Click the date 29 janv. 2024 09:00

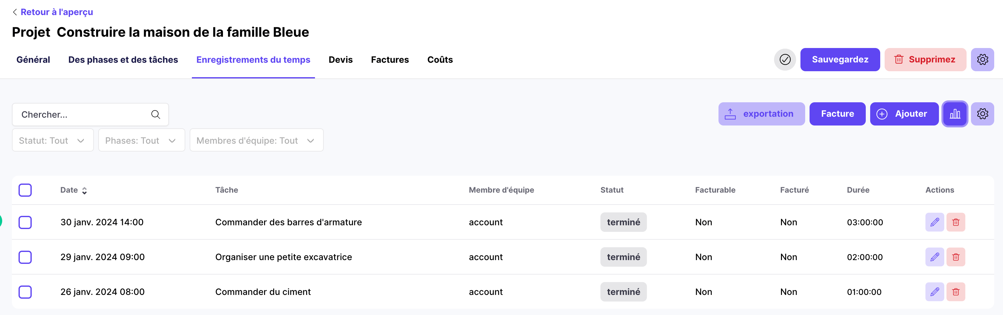click(x=102, y=257)
